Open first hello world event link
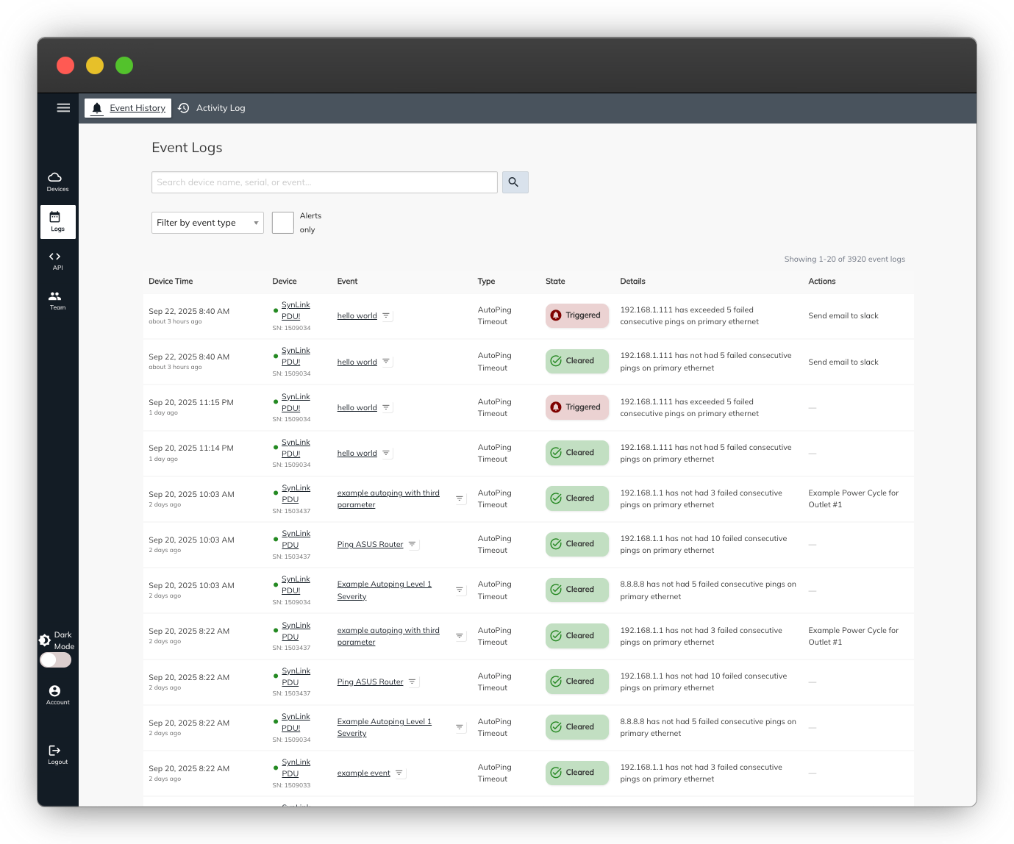 pos(357,316)
